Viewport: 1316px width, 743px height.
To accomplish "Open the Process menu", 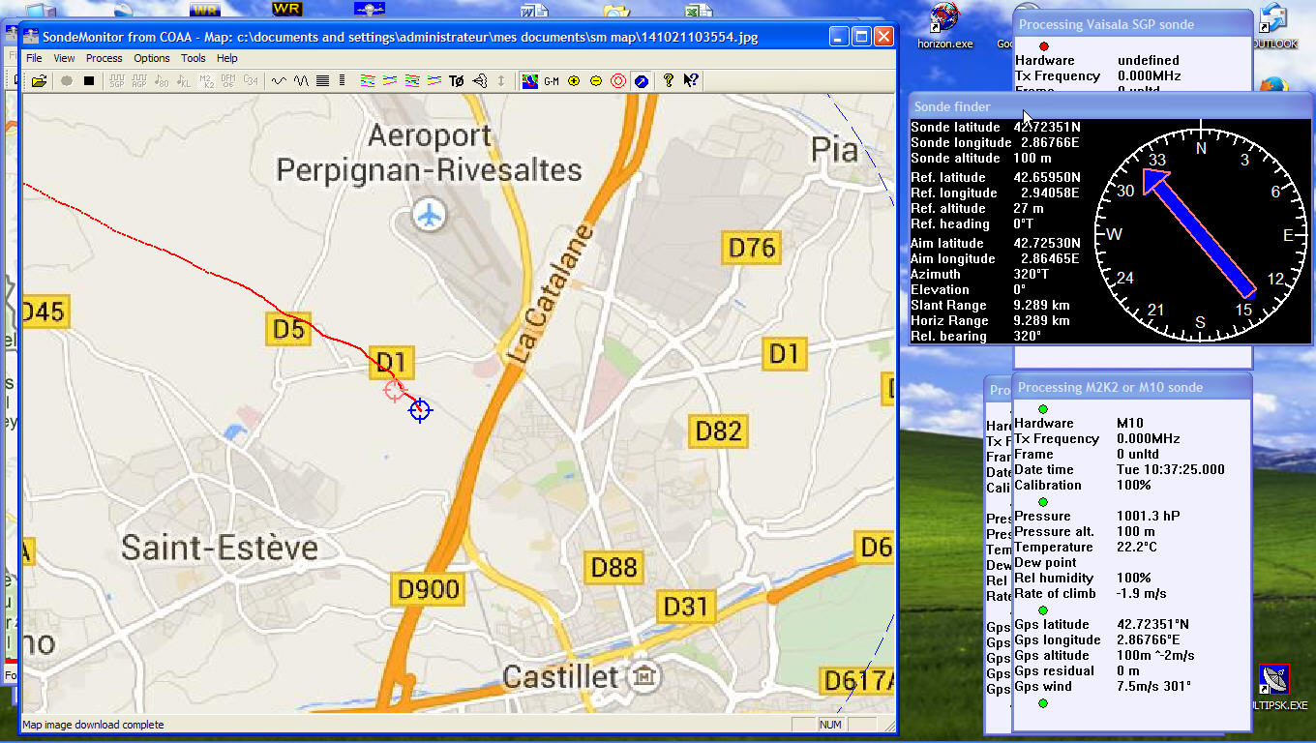I will coord(104,58).
